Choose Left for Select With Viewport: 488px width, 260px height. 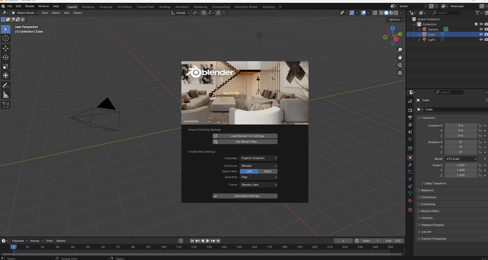249,171
